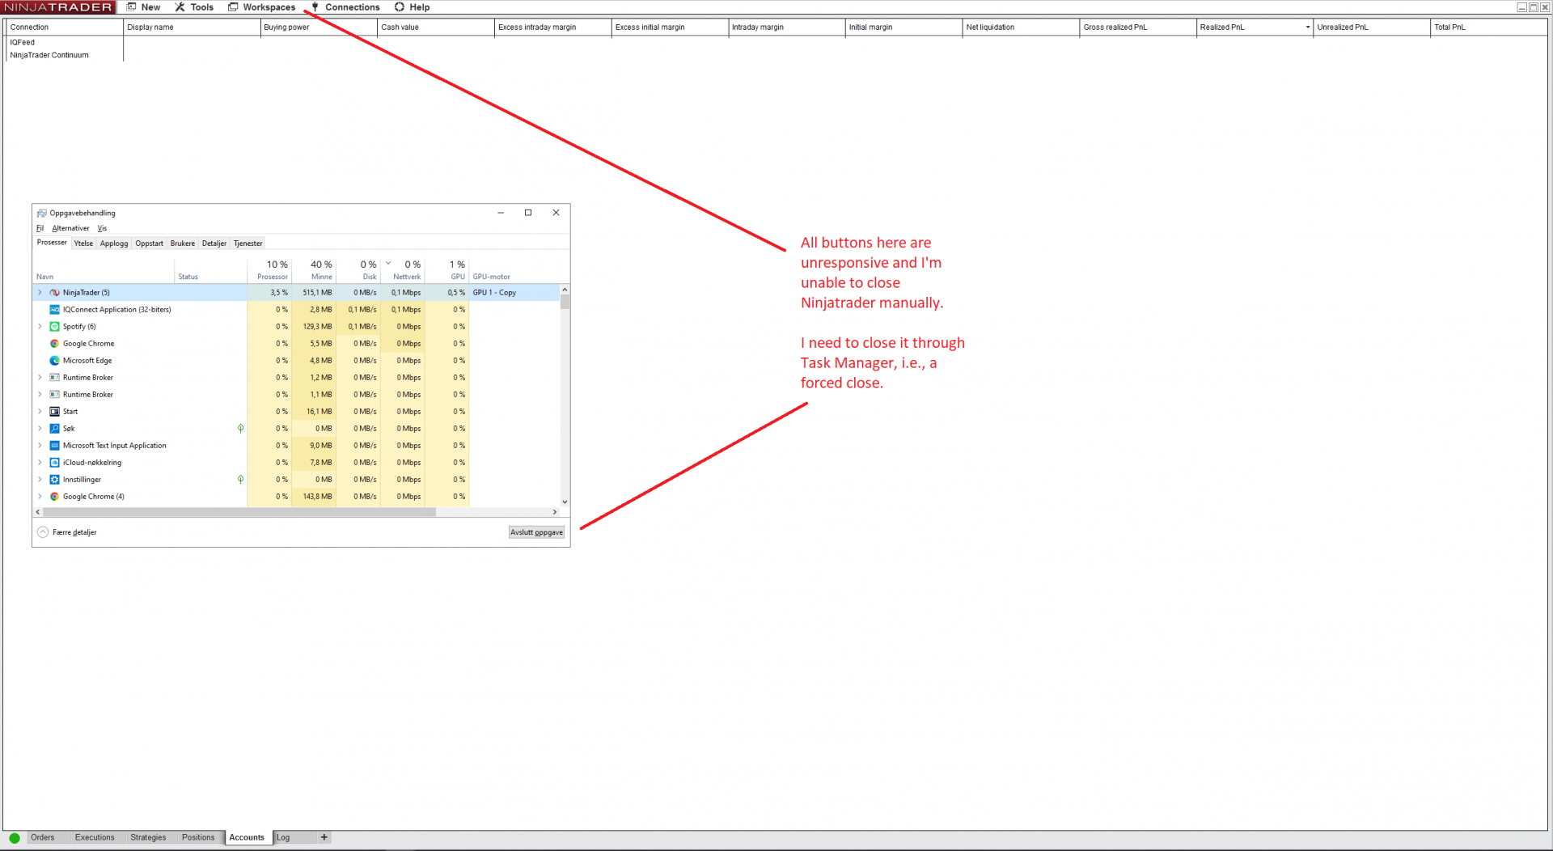The height and width of the screenshot is (851, 1553).
Task: Select the Microsoft Text Input Application icon
Action: 54,446
